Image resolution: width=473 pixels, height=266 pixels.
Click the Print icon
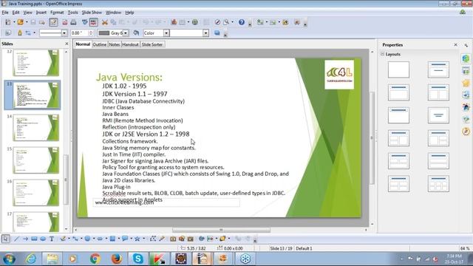click(x=73, y=22)
